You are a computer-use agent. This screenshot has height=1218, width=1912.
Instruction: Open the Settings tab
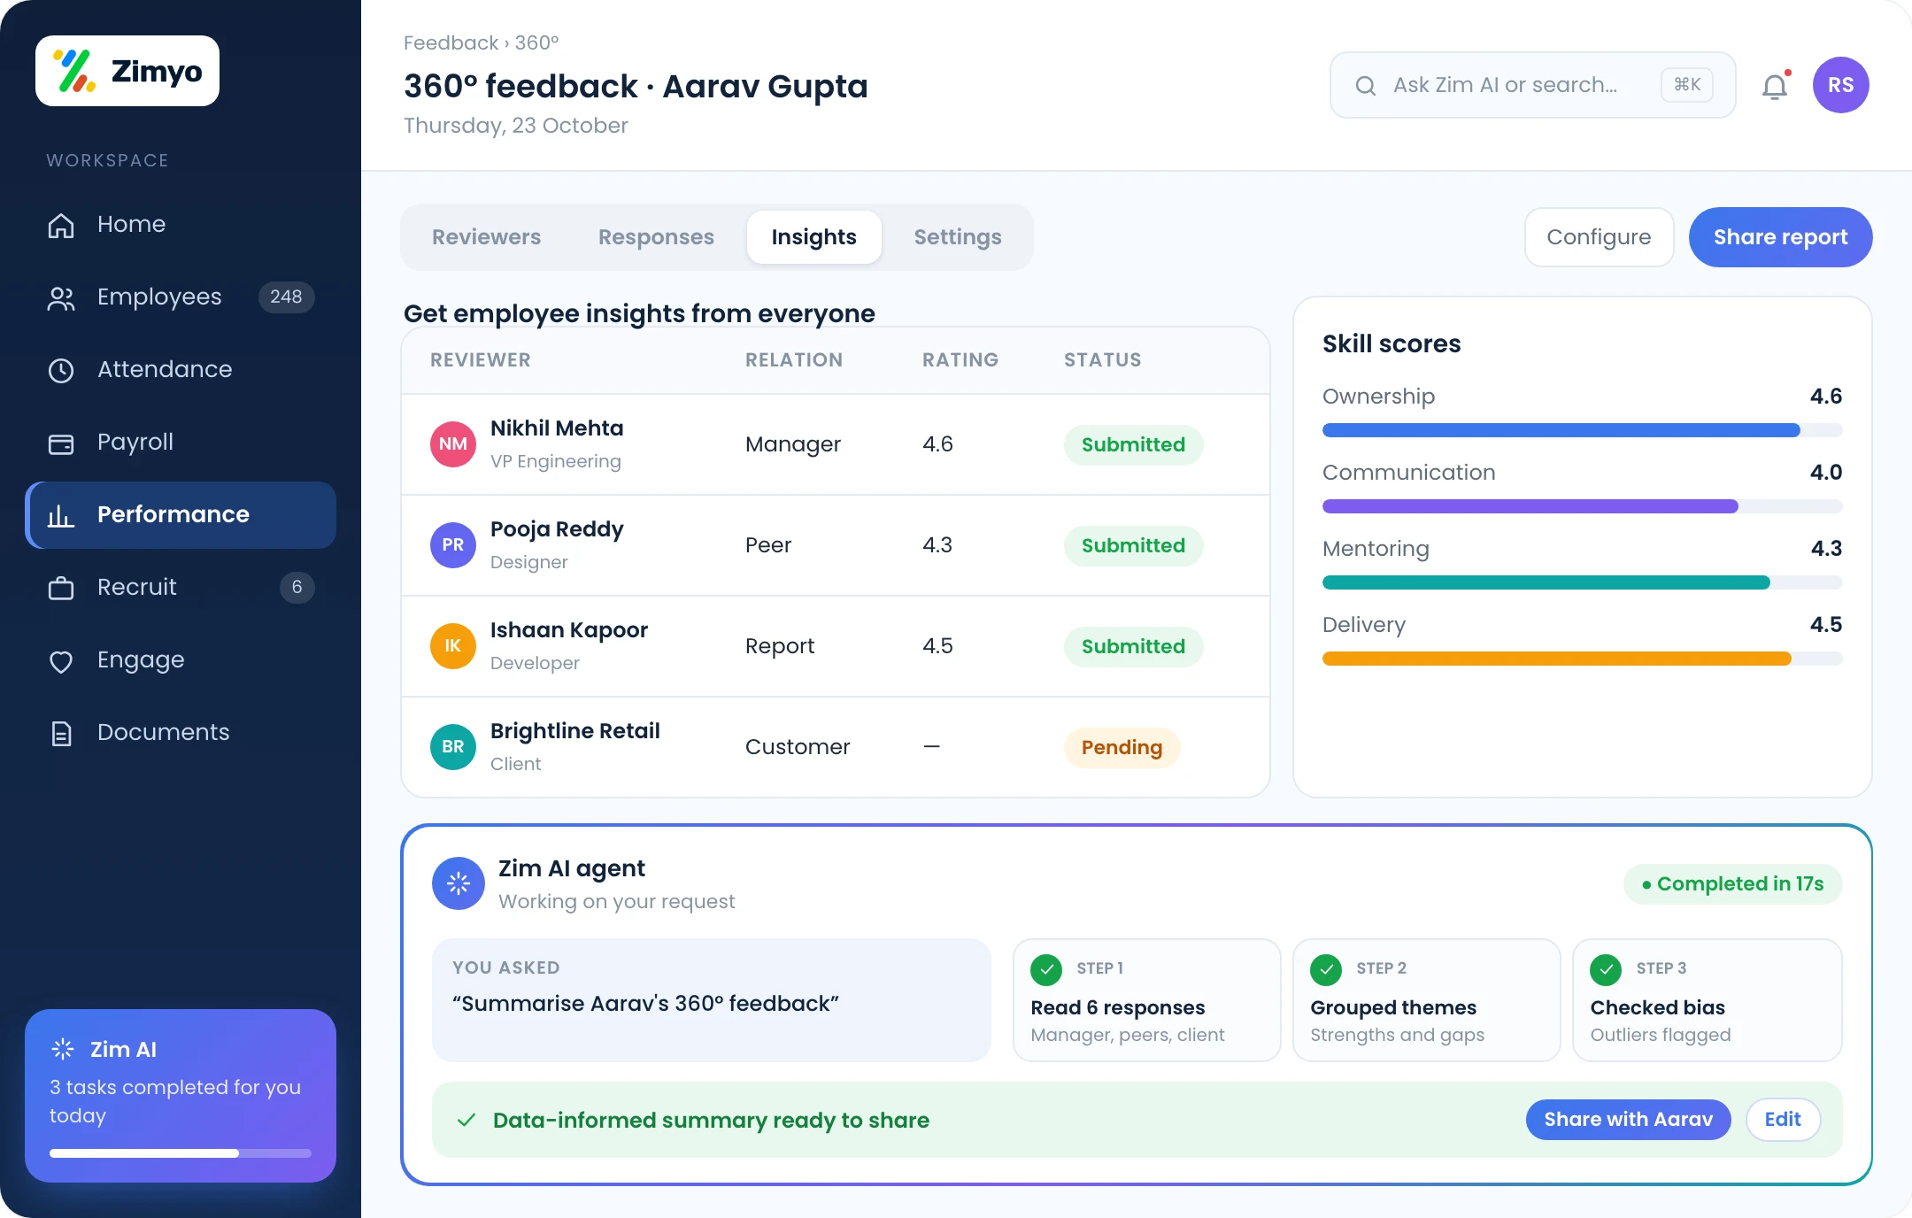[x=958, y=237]
